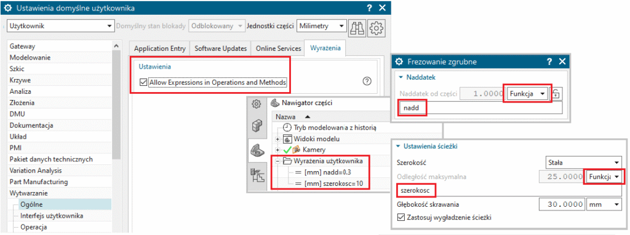Open the Szerokość Stała dropdown

[x=583, y=163]
